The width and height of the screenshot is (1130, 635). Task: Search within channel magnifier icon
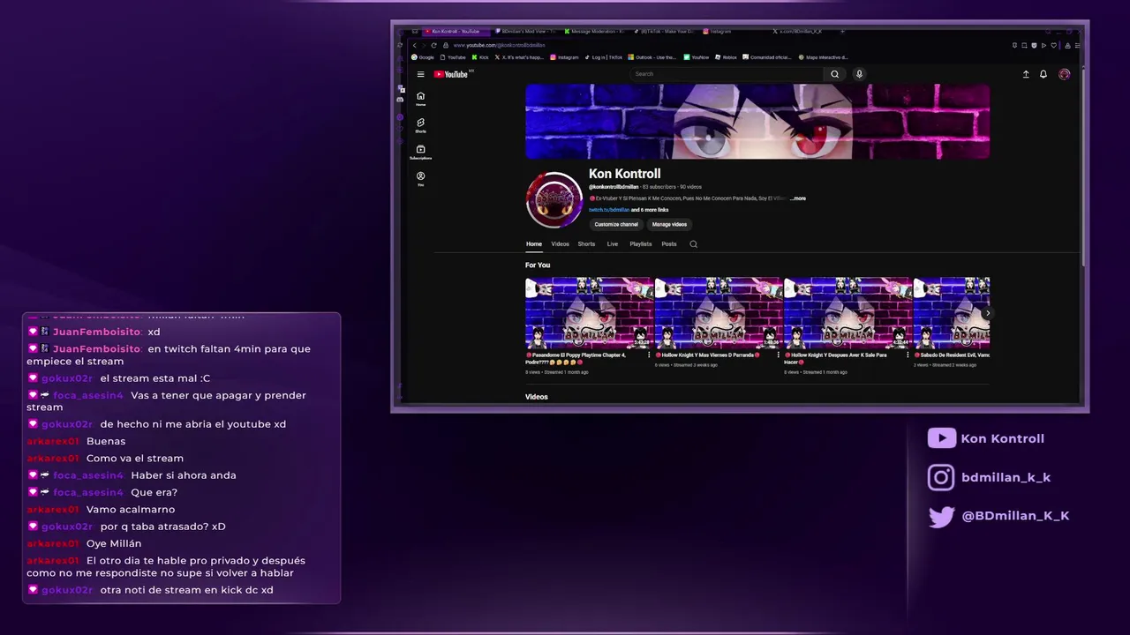point(693,244)
